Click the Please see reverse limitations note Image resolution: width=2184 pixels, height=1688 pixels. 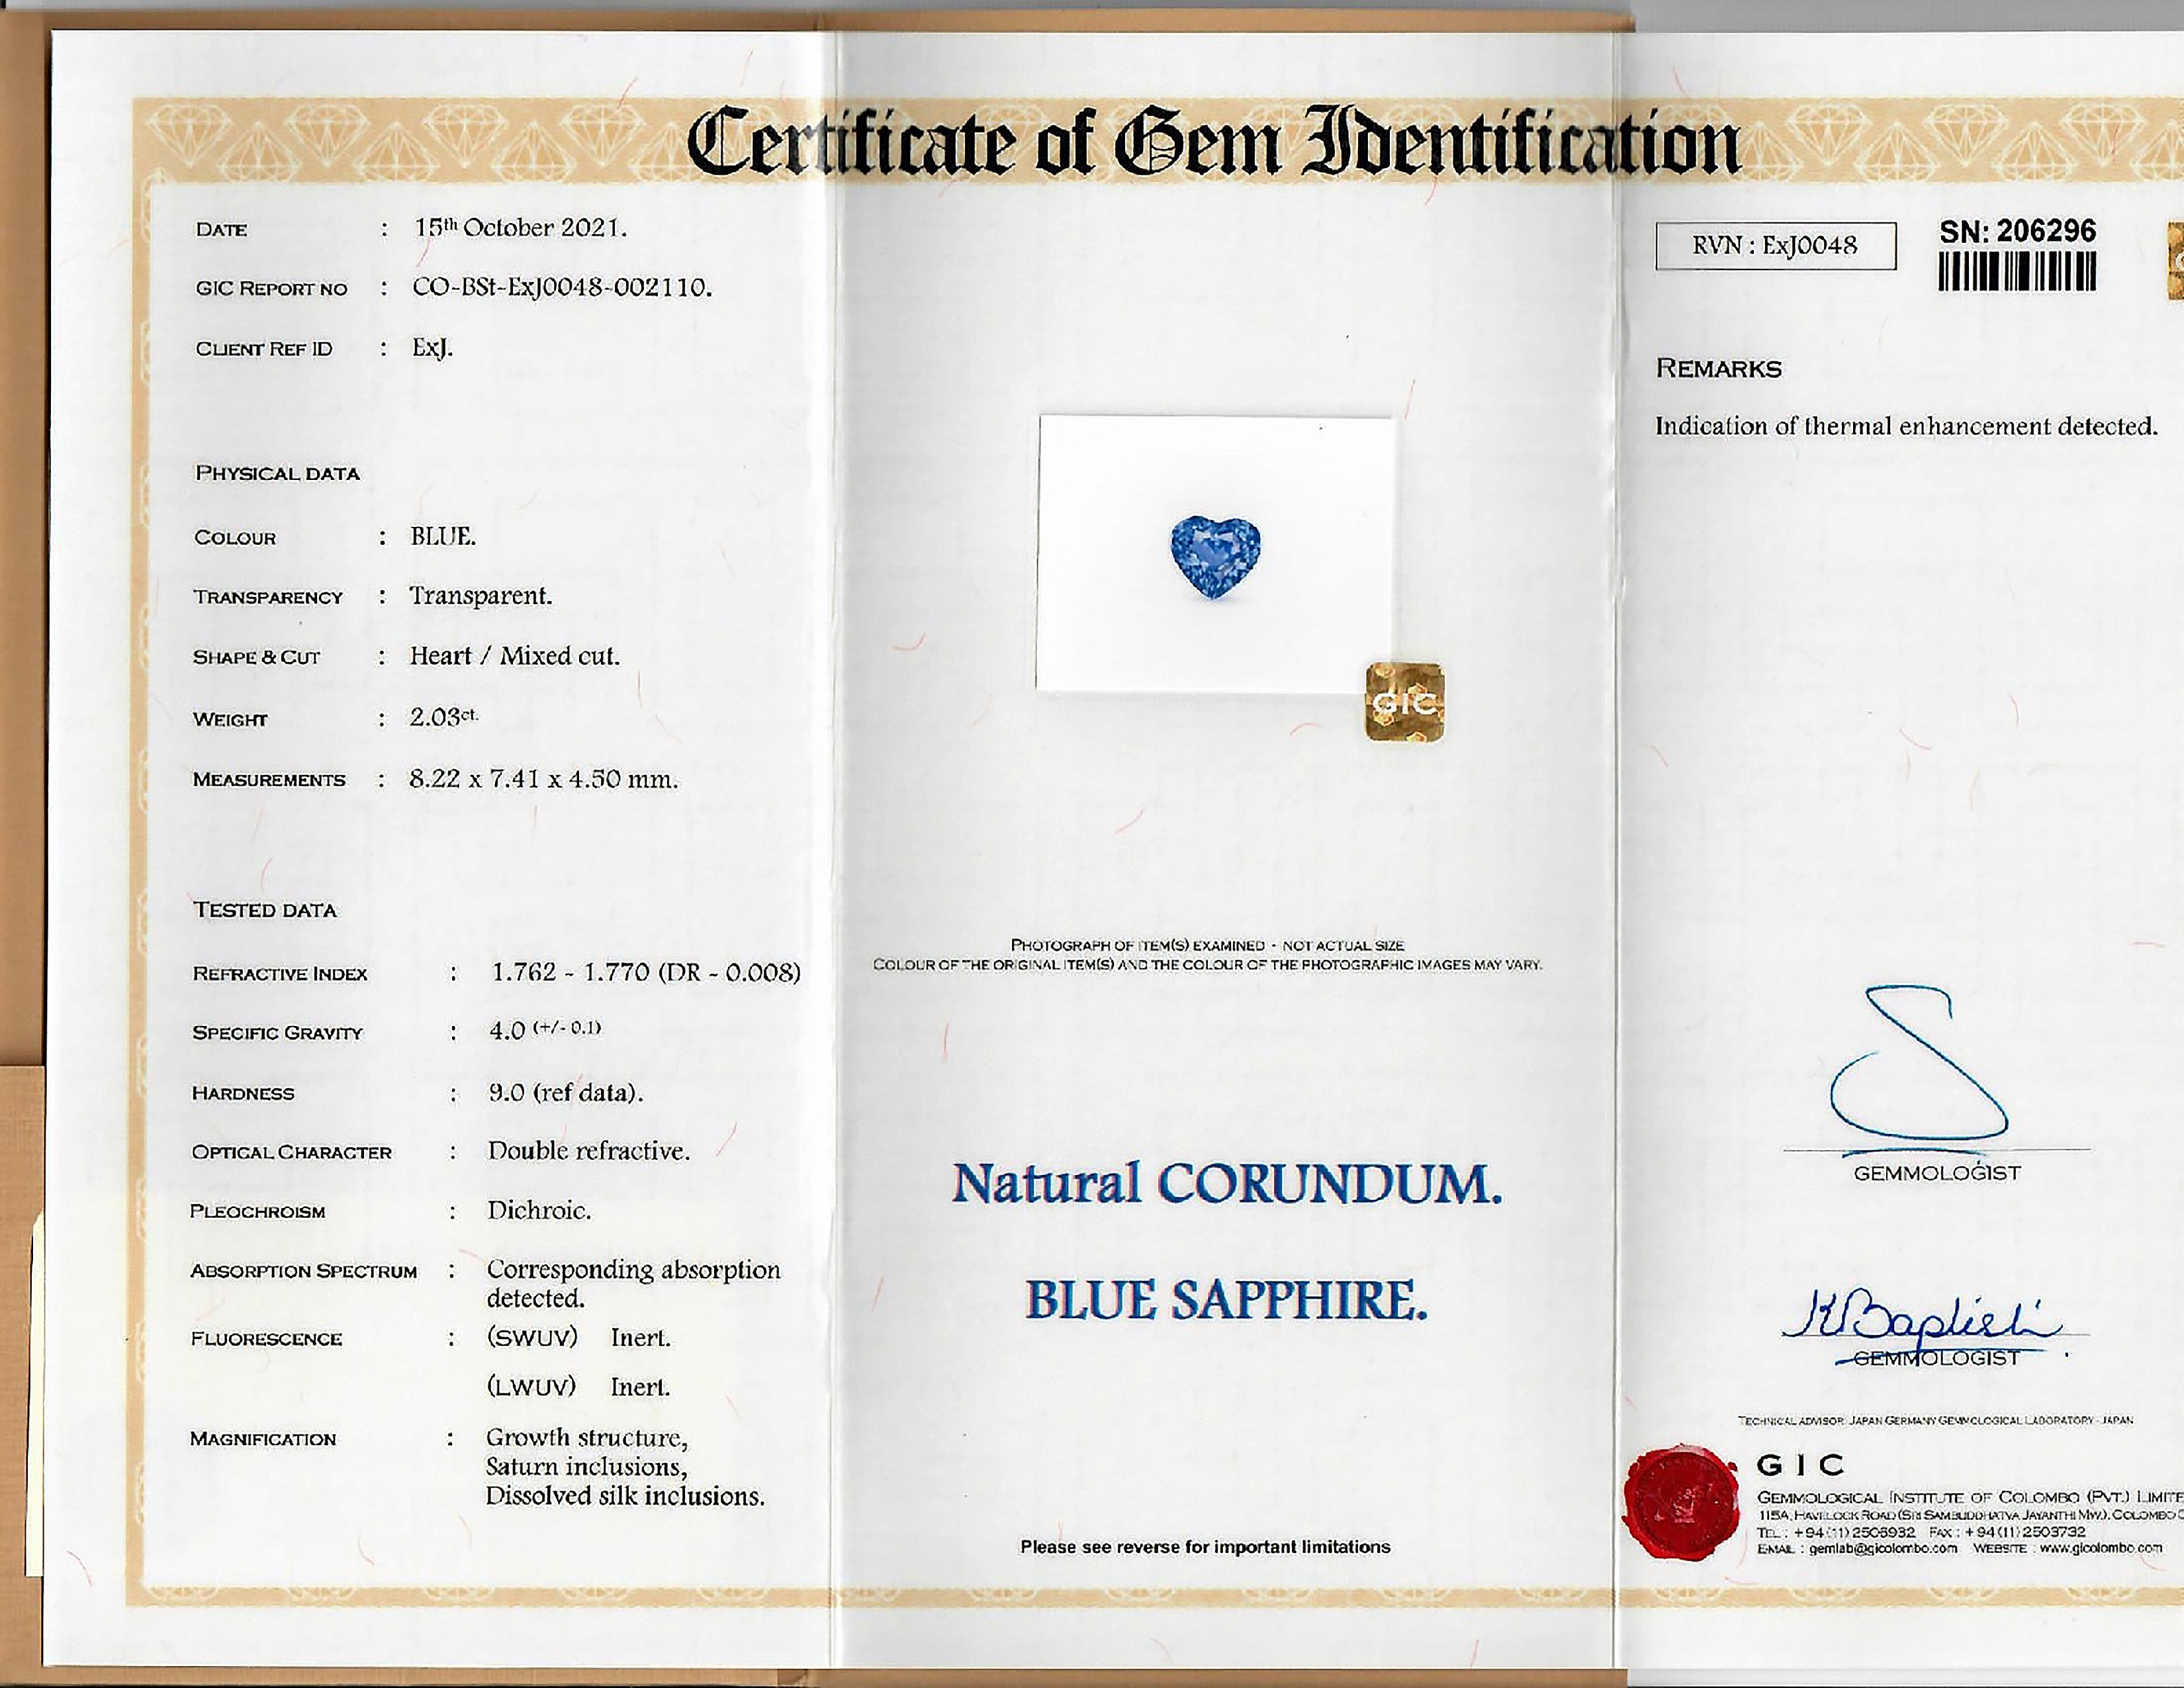(1205, 1547)
